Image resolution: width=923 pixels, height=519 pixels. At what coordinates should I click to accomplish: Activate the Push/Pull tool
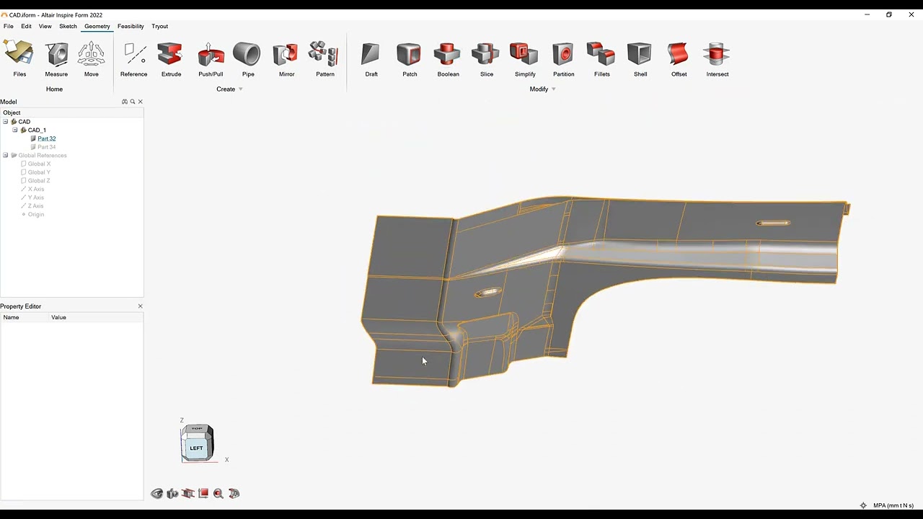[211, 59]
